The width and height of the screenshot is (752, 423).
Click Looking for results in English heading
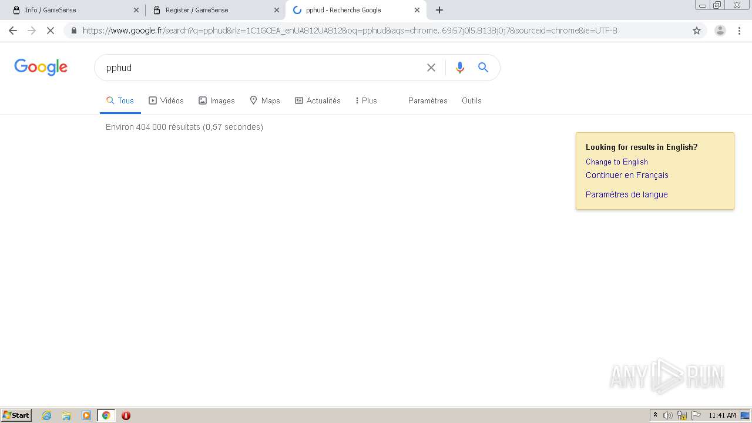click(x=642, y=147)
